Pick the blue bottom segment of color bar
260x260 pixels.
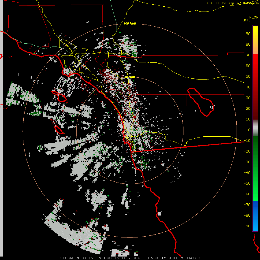click(x=255, y=216)
